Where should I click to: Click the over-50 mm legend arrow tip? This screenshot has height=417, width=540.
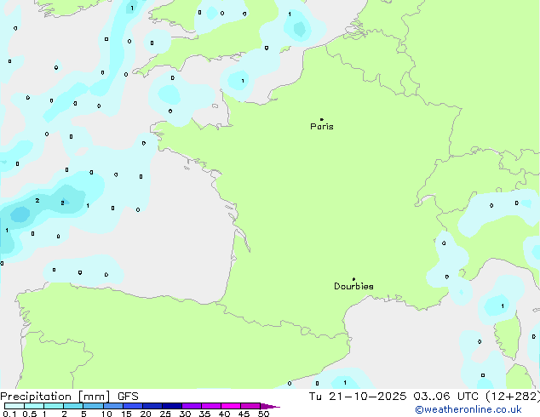(x=270, y=407)
